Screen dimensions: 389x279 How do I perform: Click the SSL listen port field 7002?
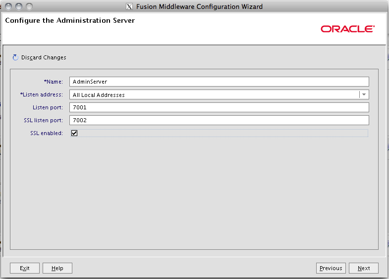coord(219,120)
